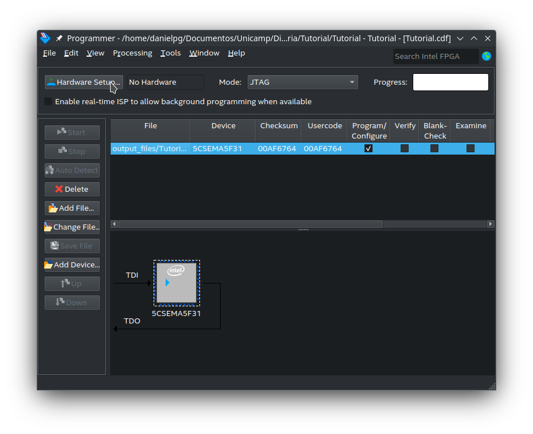533x434 pixels.
Task: Click the Usercode column header
Action: 324,131
